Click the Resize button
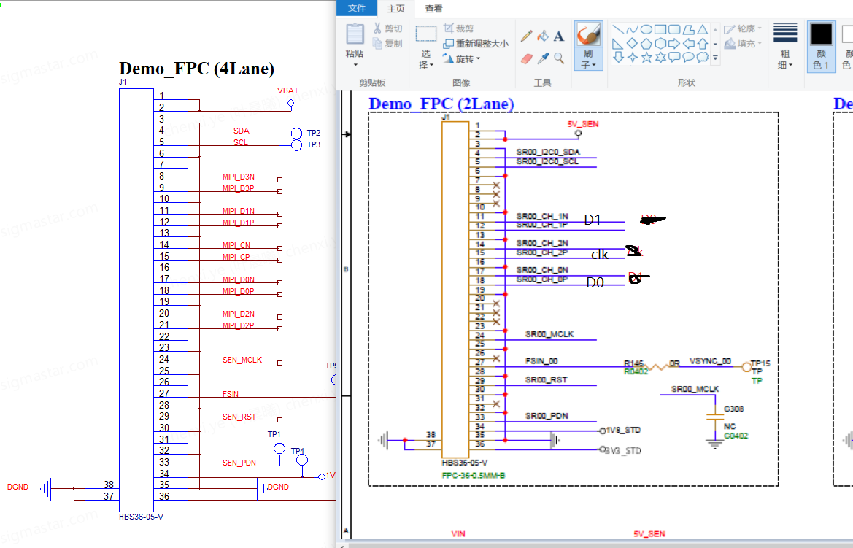853x548 pixels. coord(476,44)
